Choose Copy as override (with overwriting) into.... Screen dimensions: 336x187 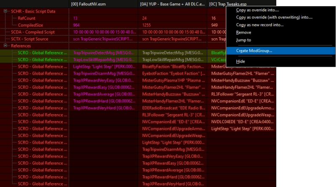pyautogui.click(x=274, y=17)
